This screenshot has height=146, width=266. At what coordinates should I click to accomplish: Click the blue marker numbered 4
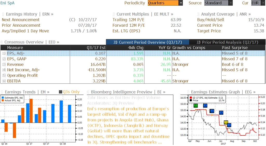pos(221,113)
